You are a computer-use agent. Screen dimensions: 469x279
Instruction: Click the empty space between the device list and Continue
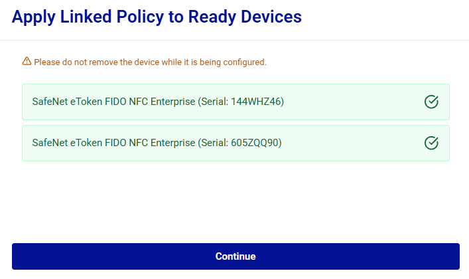[235, 203]
